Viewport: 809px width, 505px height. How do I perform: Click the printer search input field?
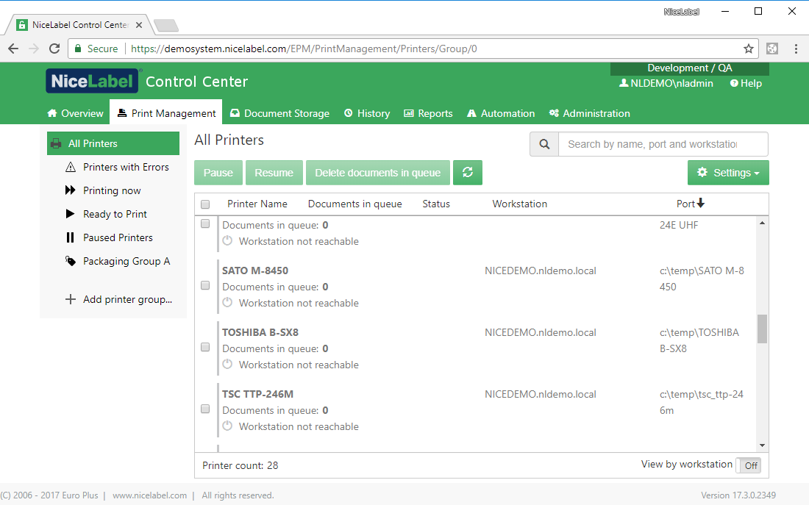pyautogui.click(x=663, y=144)
